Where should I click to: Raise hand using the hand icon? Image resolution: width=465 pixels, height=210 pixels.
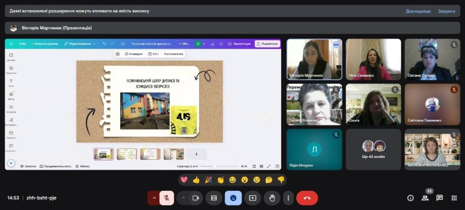coord(272,198)
